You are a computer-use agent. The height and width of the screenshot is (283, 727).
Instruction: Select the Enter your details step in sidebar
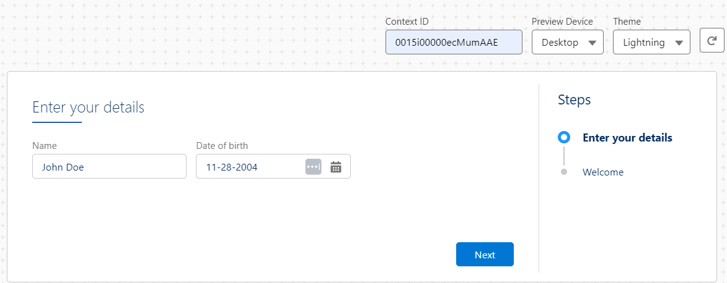tap(627, 138)
